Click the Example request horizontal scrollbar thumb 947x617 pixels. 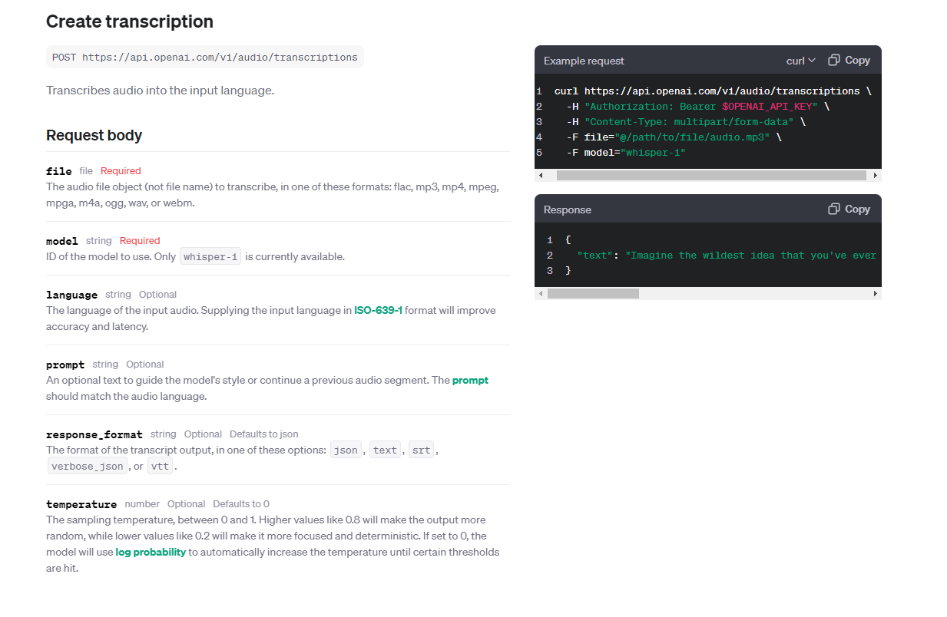coord(711,176)
